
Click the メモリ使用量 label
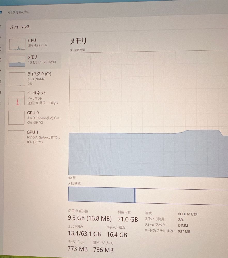(x=77, y=50)
